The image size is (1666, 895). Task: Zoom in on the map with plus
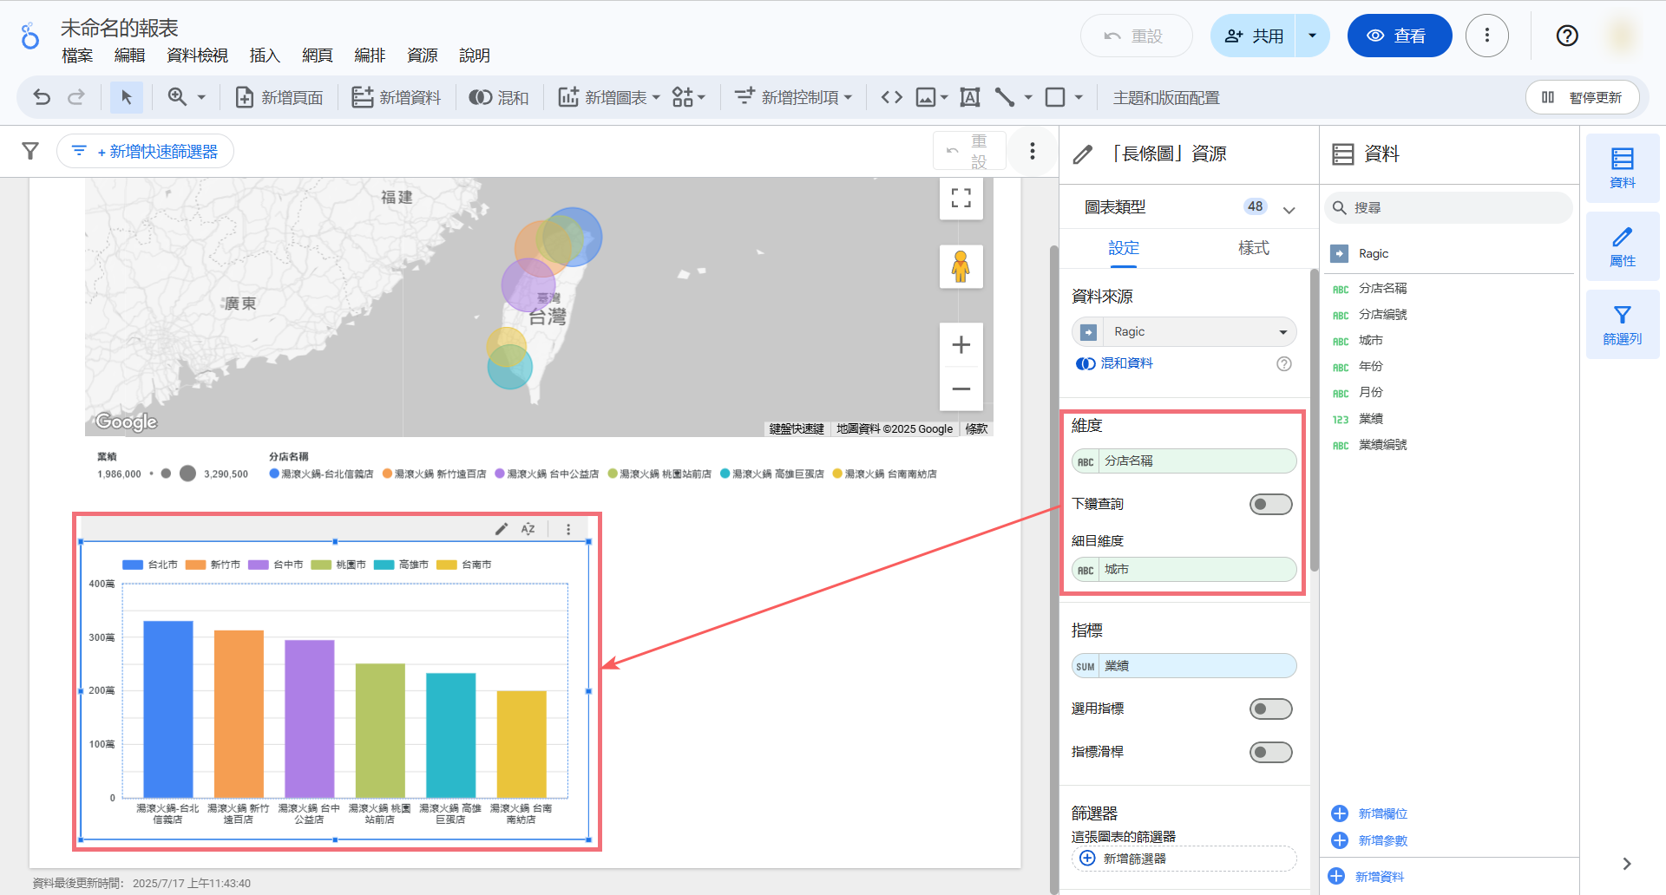tap(961, 345)
